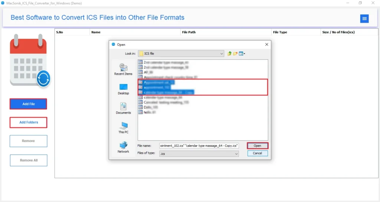Open the view menu icon
The width and height of the screenshot is (380, 202).
242,54
